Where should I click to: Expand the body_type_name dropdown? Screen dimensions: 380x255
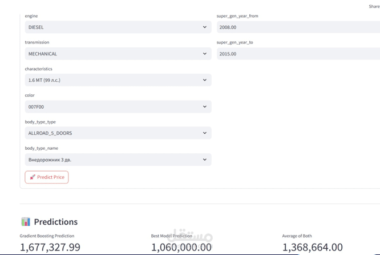point(118,160)
